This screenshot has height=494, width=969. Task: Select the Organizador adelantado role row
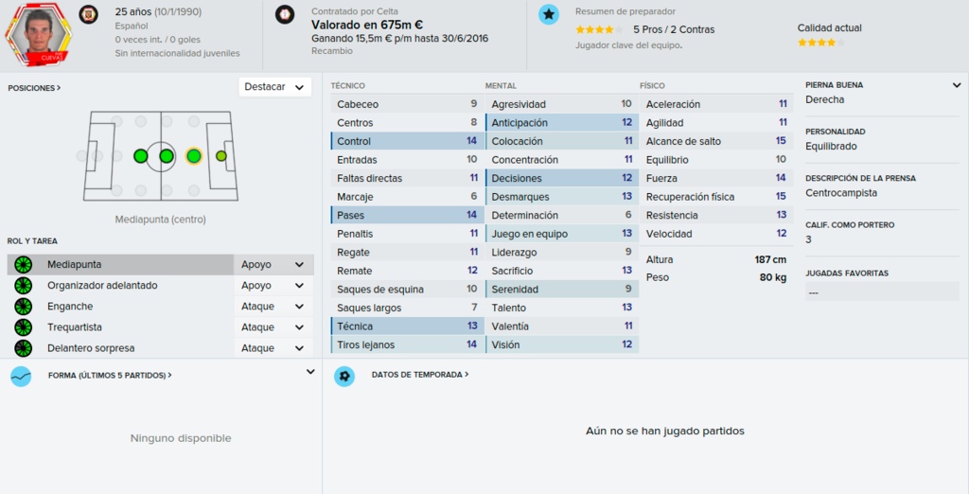coord(160,286)
